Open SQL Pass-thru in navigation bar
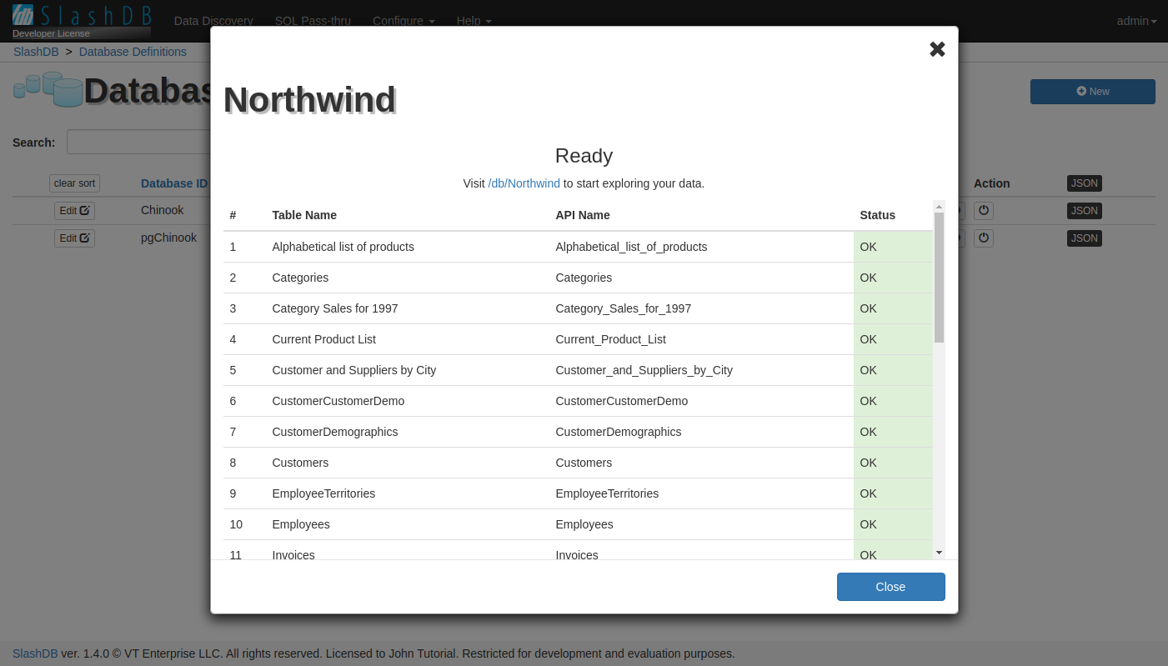1168x666 pixels. coord(313,21)
